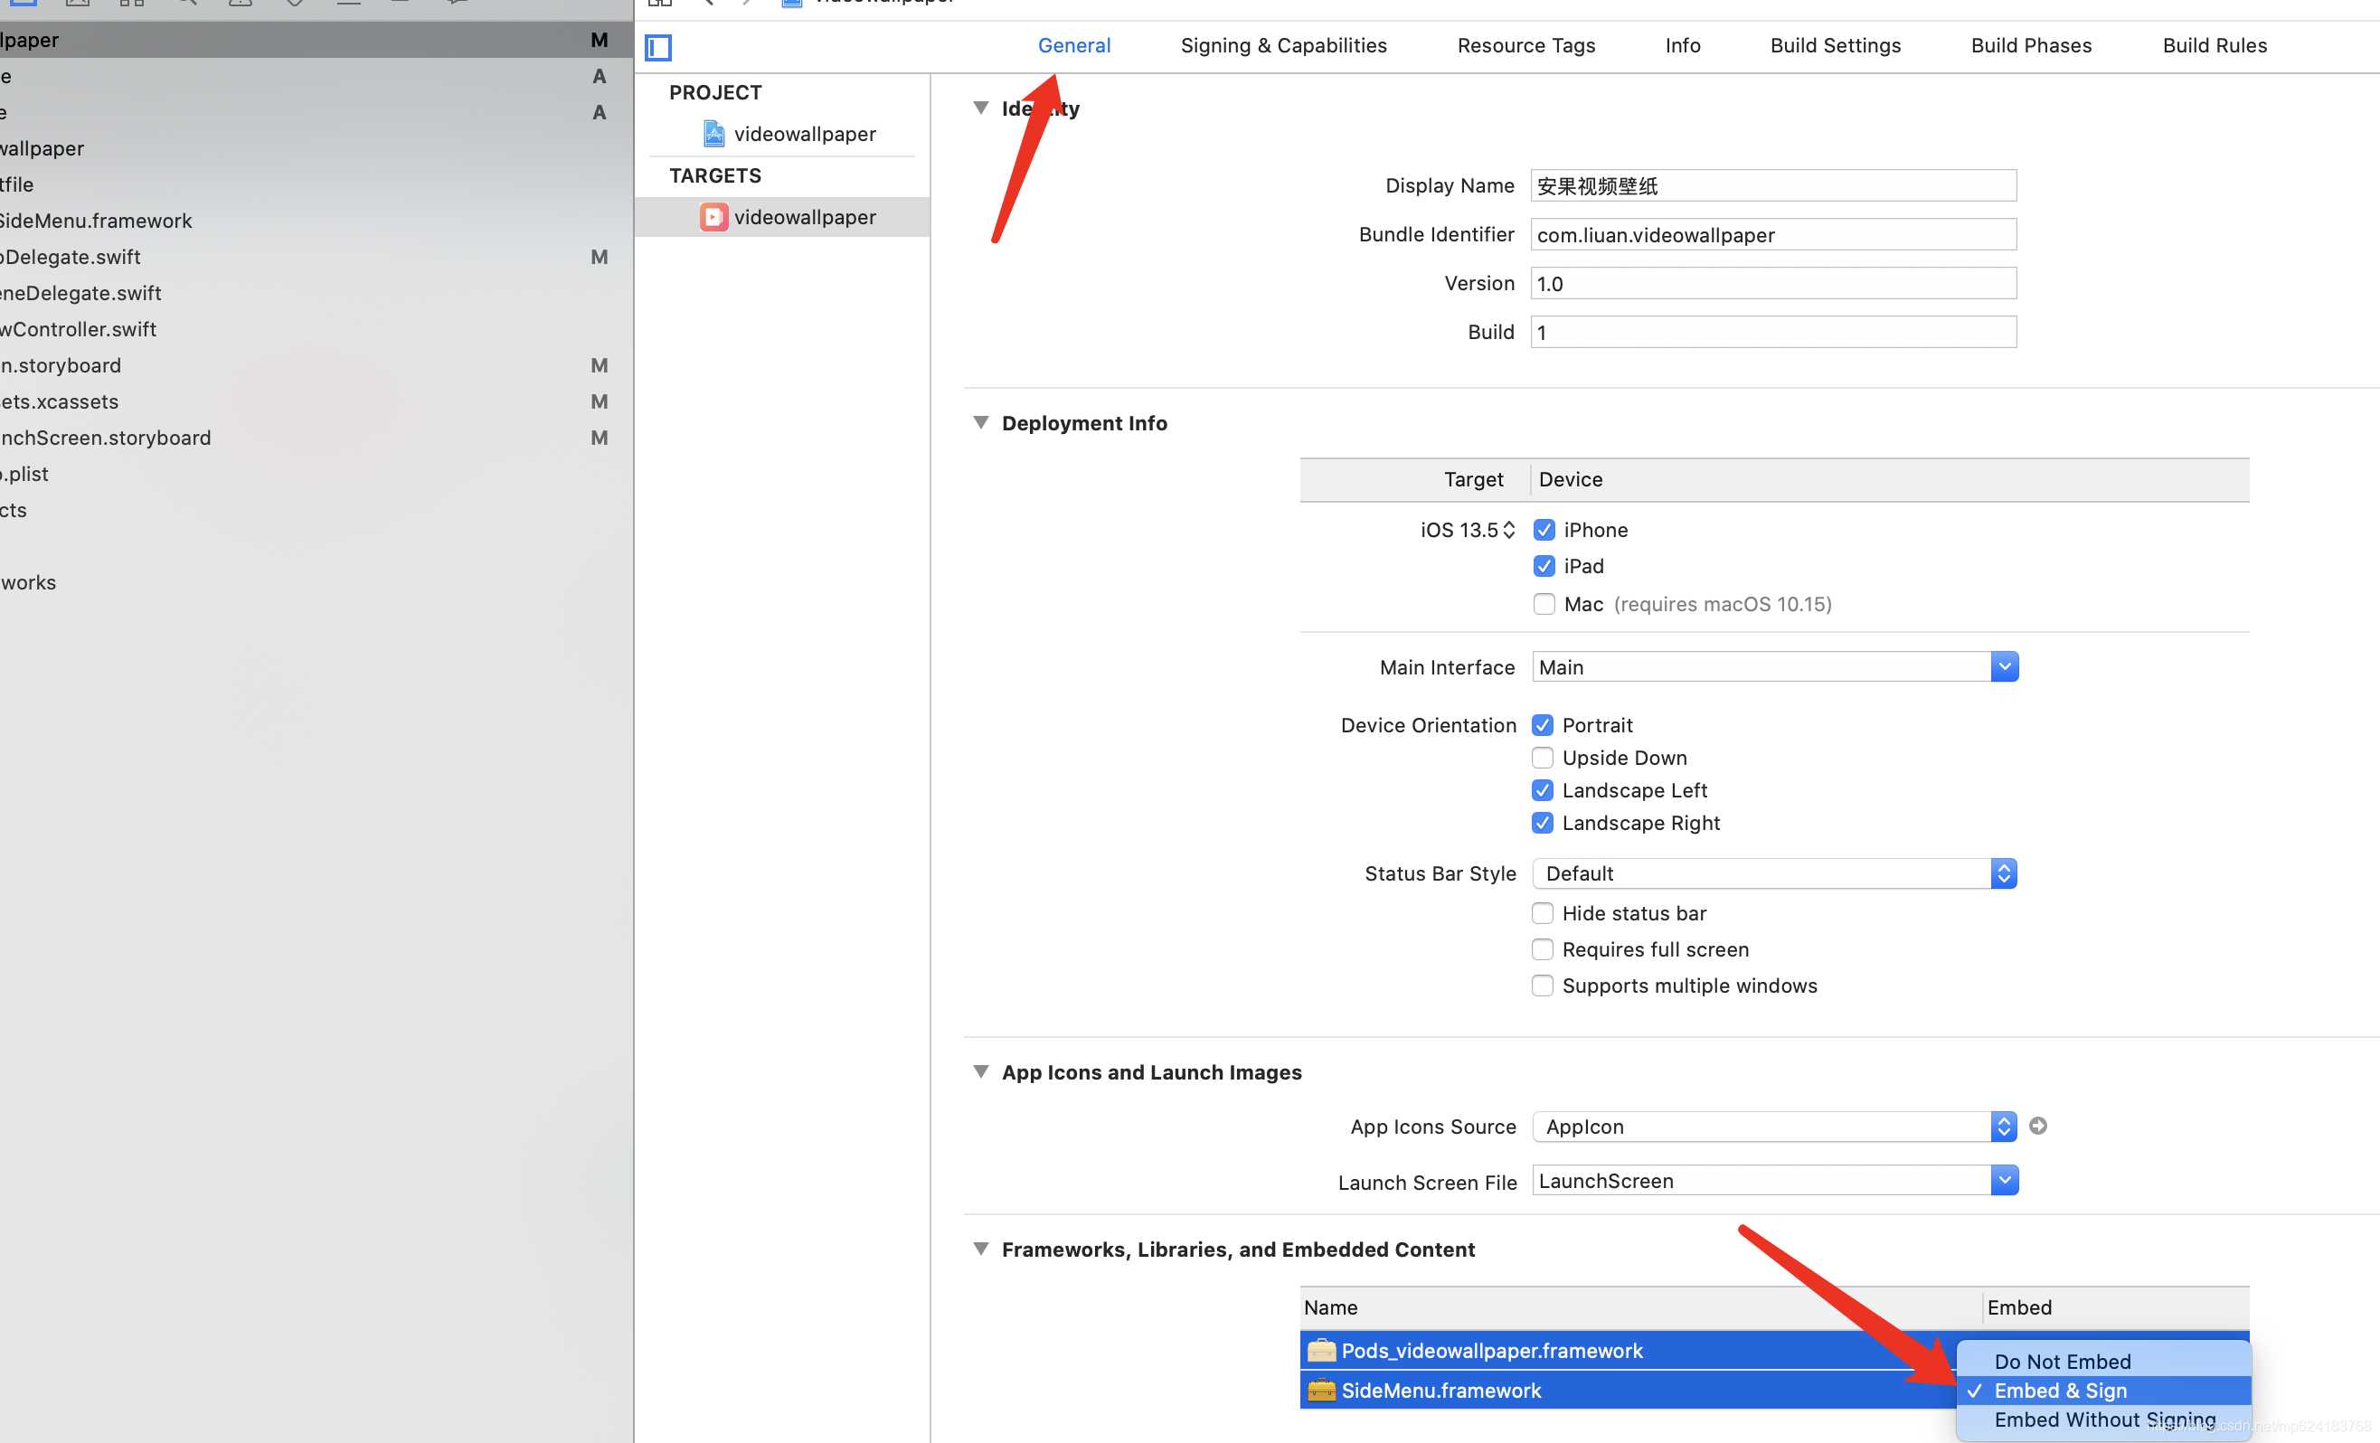The width and height of the screenshot is (2380, 1443).
Task: Toggle the project and targets list sidebar icon
Action: click(657, 46)
